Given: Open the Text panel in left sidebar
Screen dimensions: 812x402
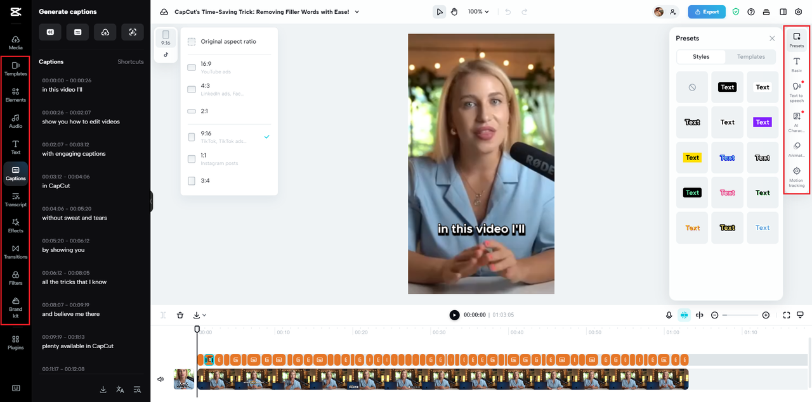Looking at the screenshot, I should click(16, 147).
